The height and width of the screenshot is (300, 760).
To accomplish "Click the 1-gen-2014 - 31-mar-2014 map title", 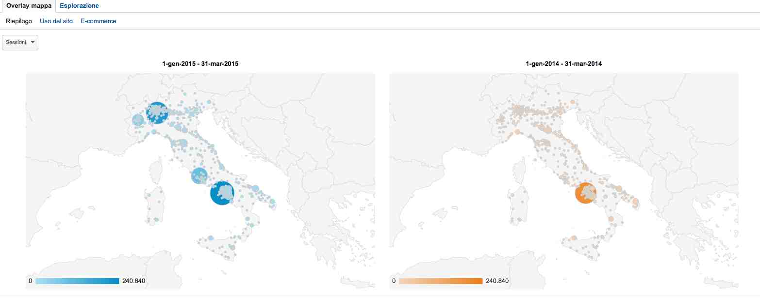I will click(563, 63).
